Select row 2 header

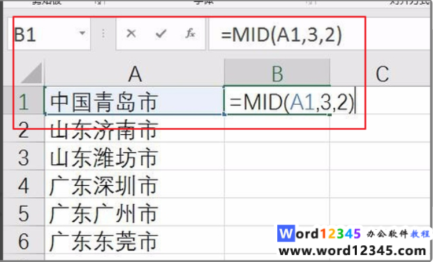[x=24, y=129]
